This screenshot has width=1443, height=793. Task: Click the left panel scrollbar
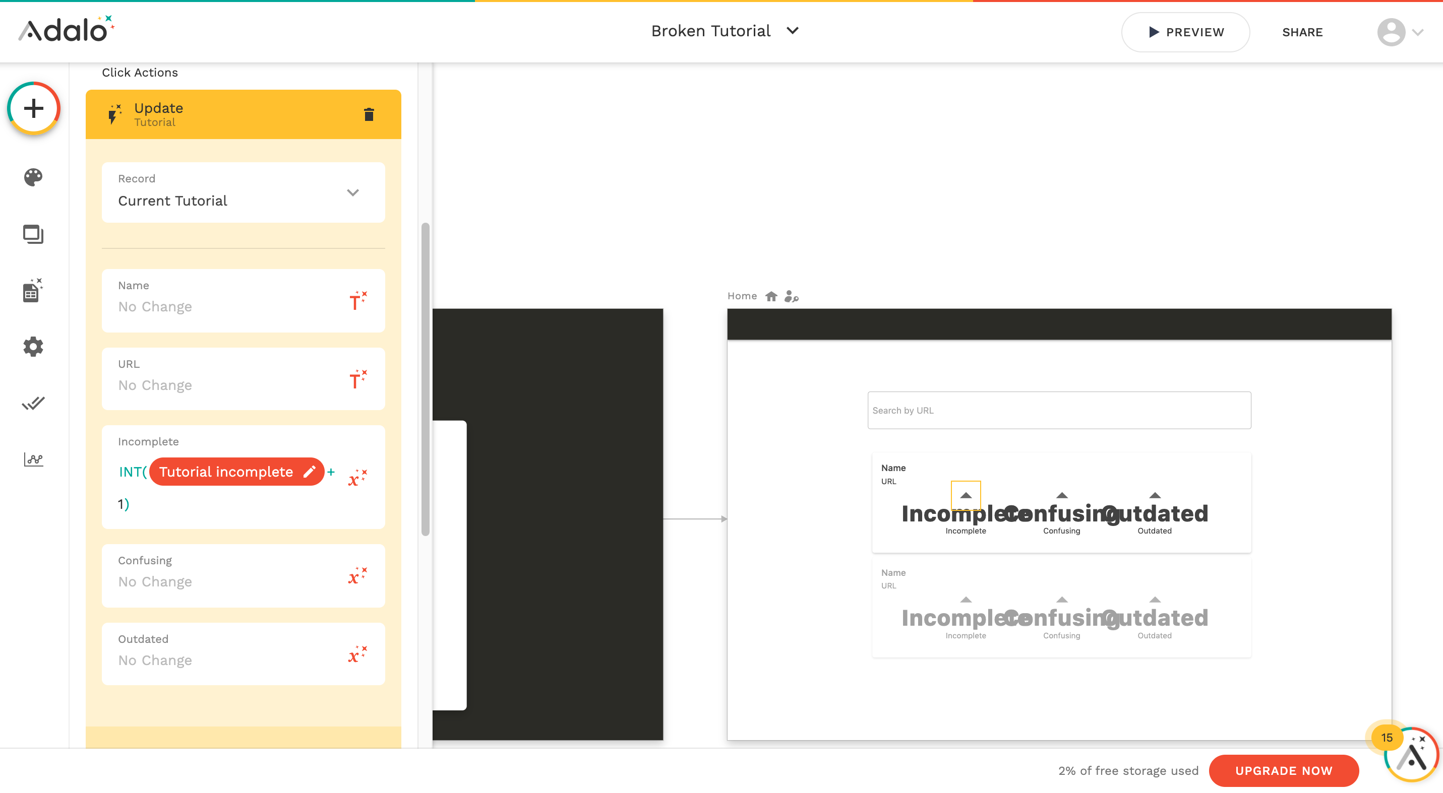tap(425, 378)
